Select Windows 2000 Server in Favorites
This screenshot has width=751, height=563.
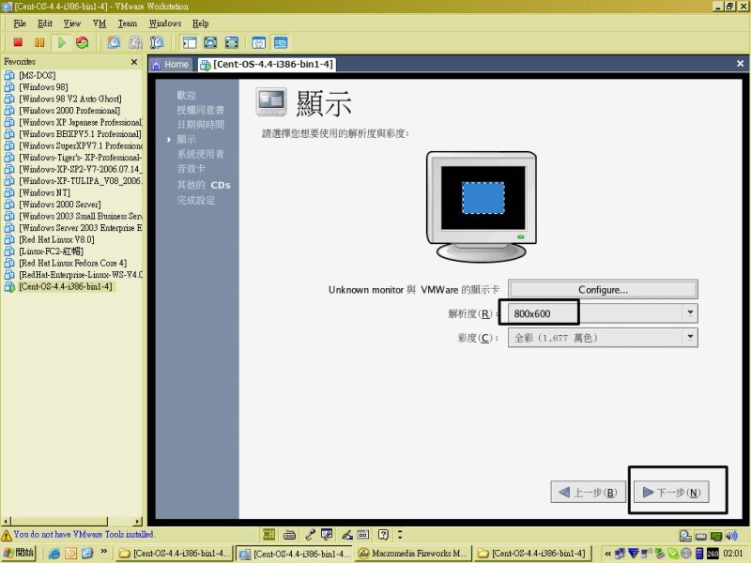point(59,204)
